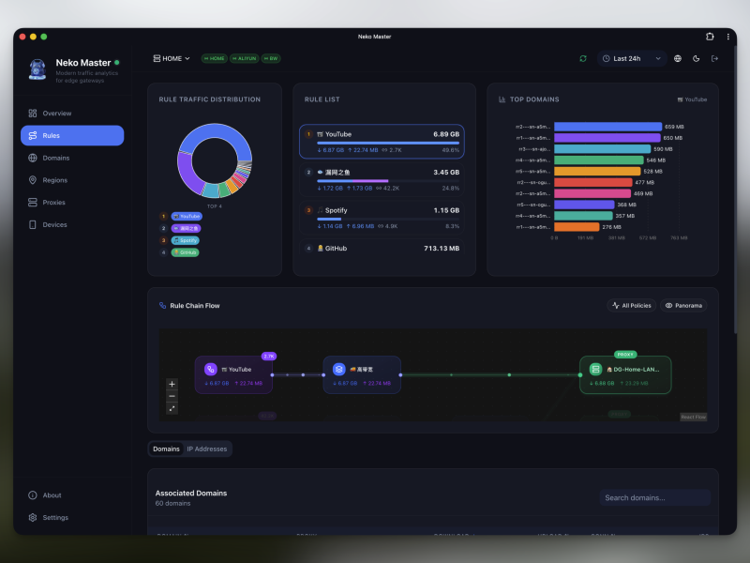This screenshot has width=750, height=563.
Task: Open Regions from the sidebar
Action: (72, 180)
